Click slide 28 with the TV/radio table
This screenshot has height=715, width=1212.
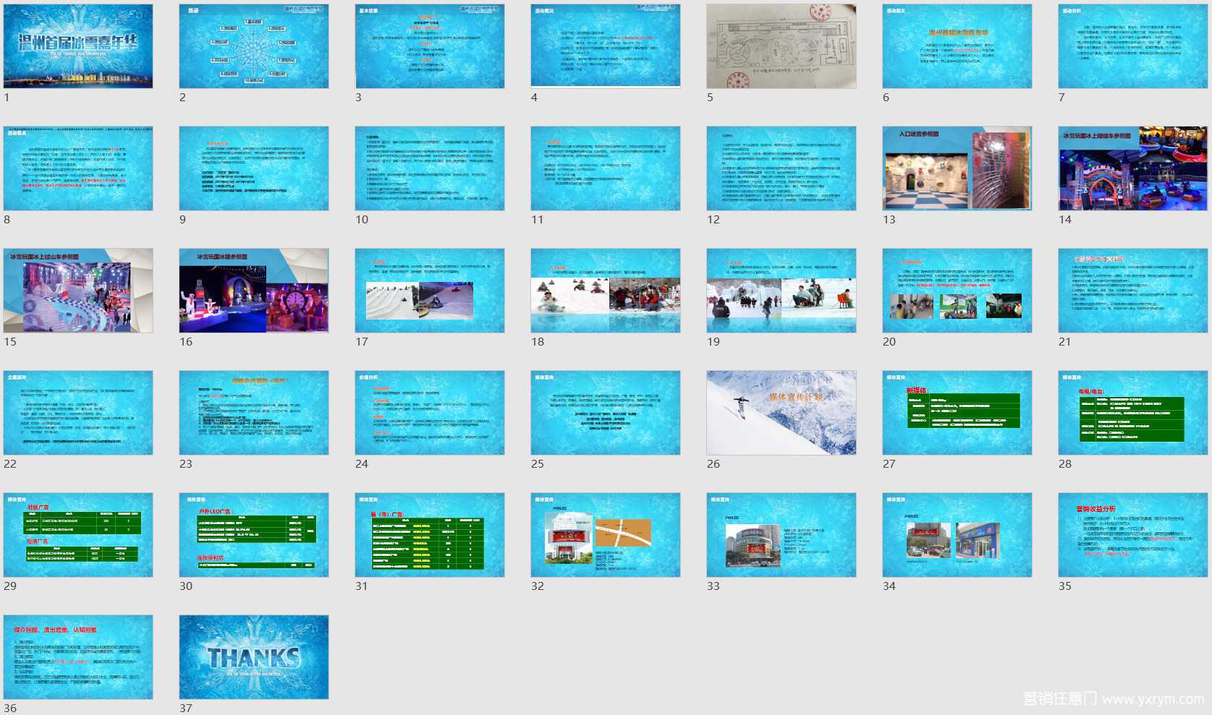click(x=1133, y=413)
